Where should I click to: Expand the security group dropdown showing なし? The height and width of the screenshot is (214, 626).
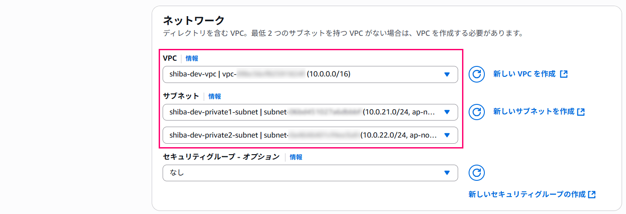click(x=302, y=173)
